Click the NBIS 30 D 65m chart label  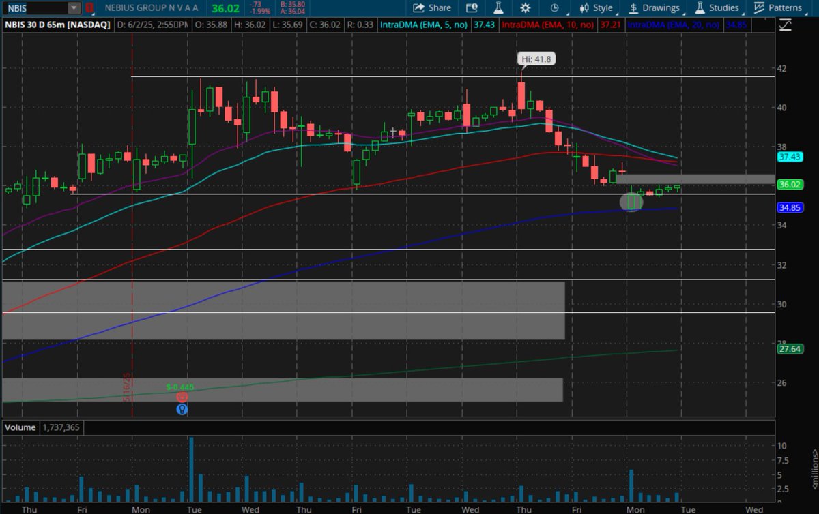57,25
